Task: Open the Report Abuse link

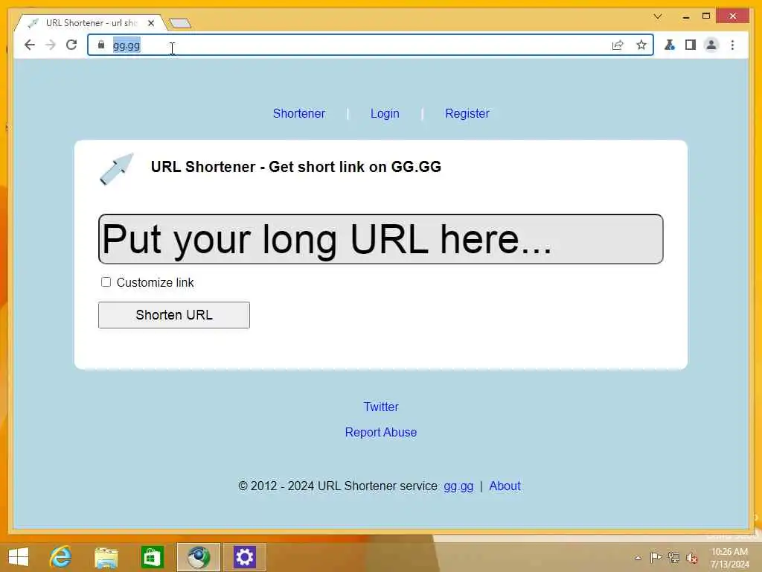Action: [x=381, y=432]
